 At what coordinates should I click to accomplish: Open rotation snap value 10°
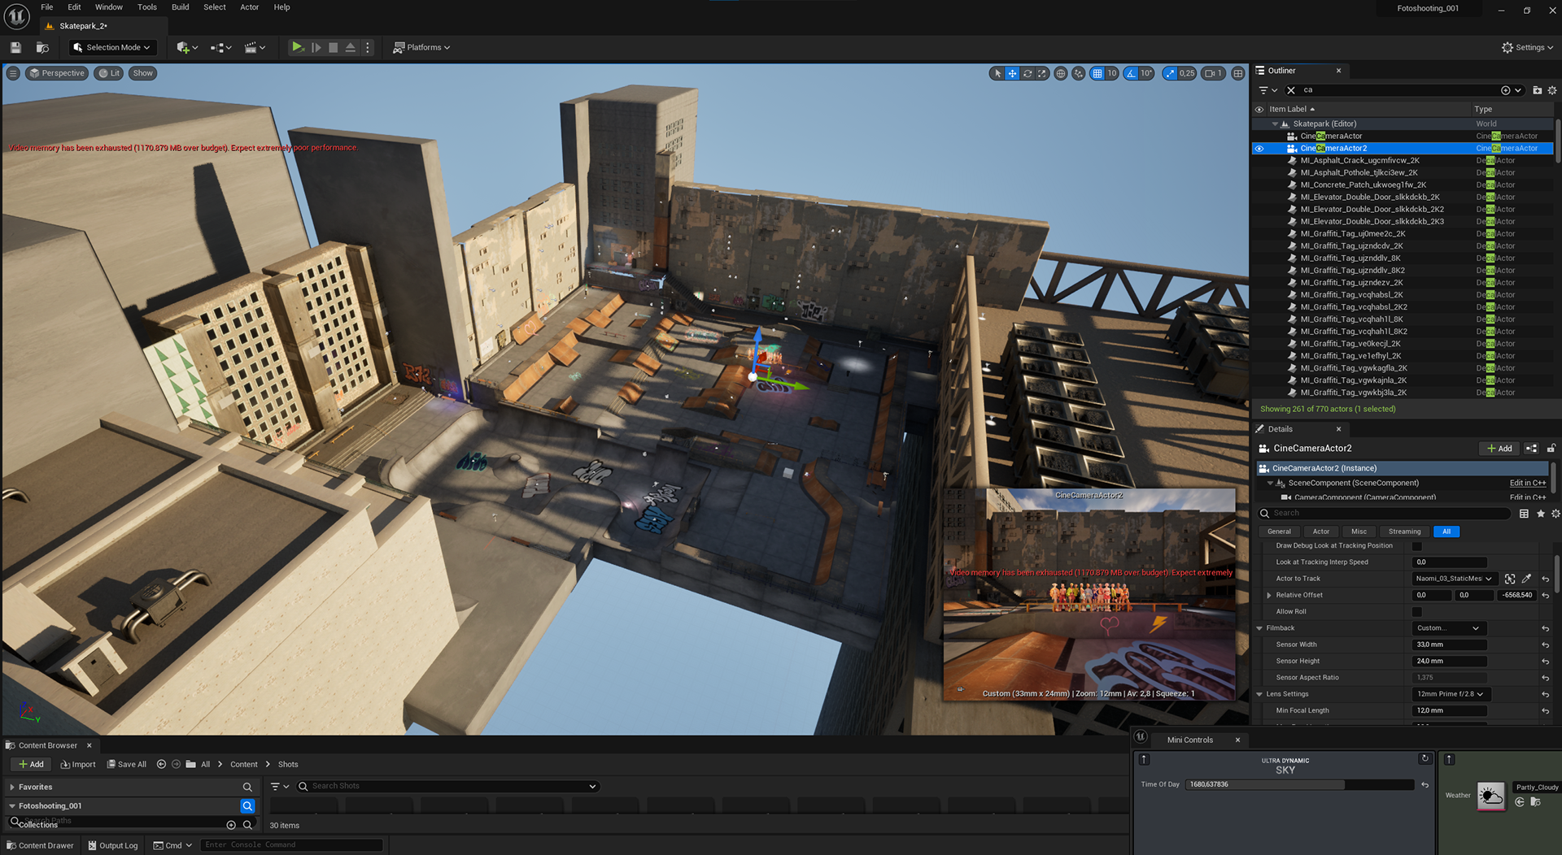click(1146, 73)
